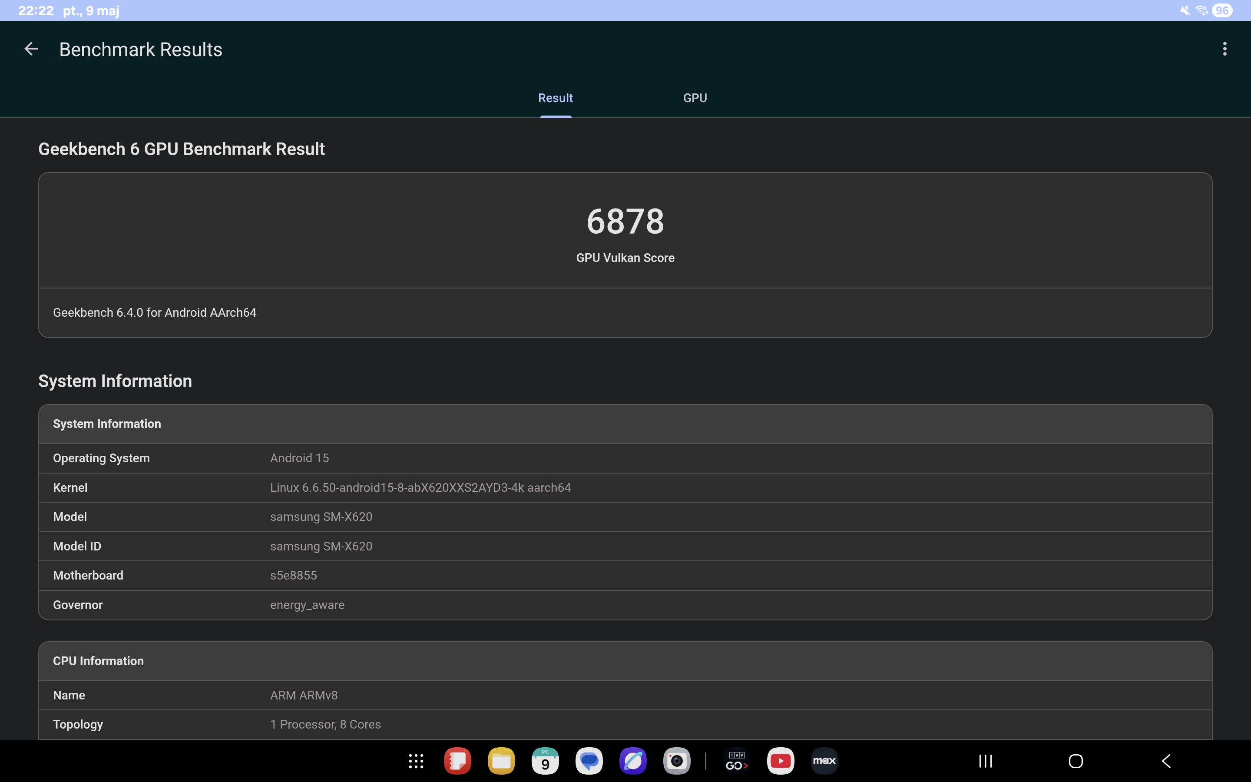Viewport: 1251px width, 782px height.
Task: Select the Model ID value samsung SM-X620
Action: 321,546
